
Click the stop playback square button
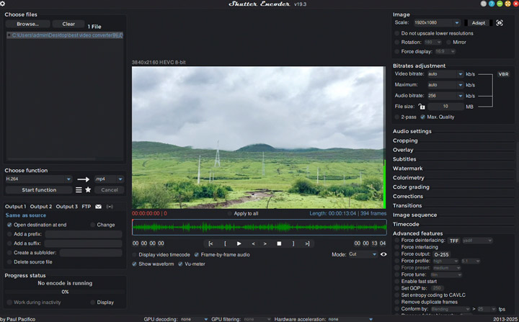pos(280,243)
